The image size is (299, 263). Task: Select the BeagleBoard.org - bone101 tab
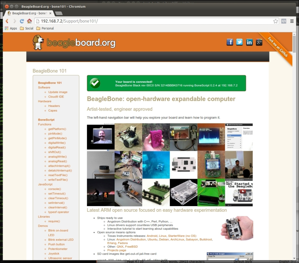[x=29, y=13]
